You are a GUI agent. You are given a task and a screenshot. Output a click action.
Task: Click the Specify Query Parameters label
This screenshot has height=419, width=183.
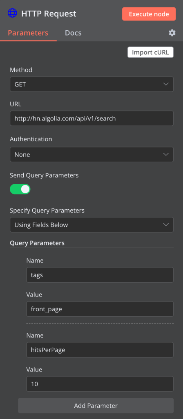point(47,210)
